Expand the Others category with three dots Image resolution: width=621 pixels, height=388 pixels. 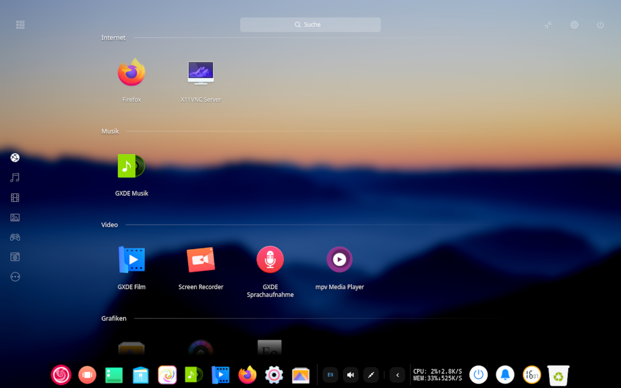click(15, 277)
